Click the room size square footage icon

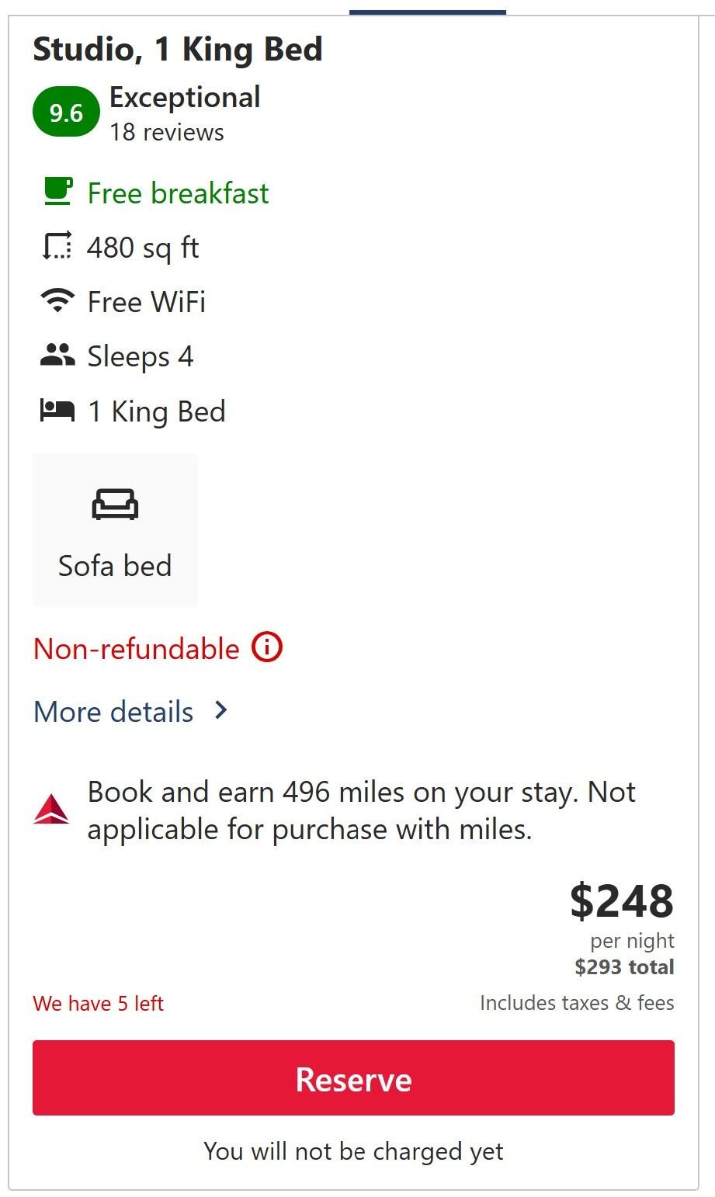[57, 247]
